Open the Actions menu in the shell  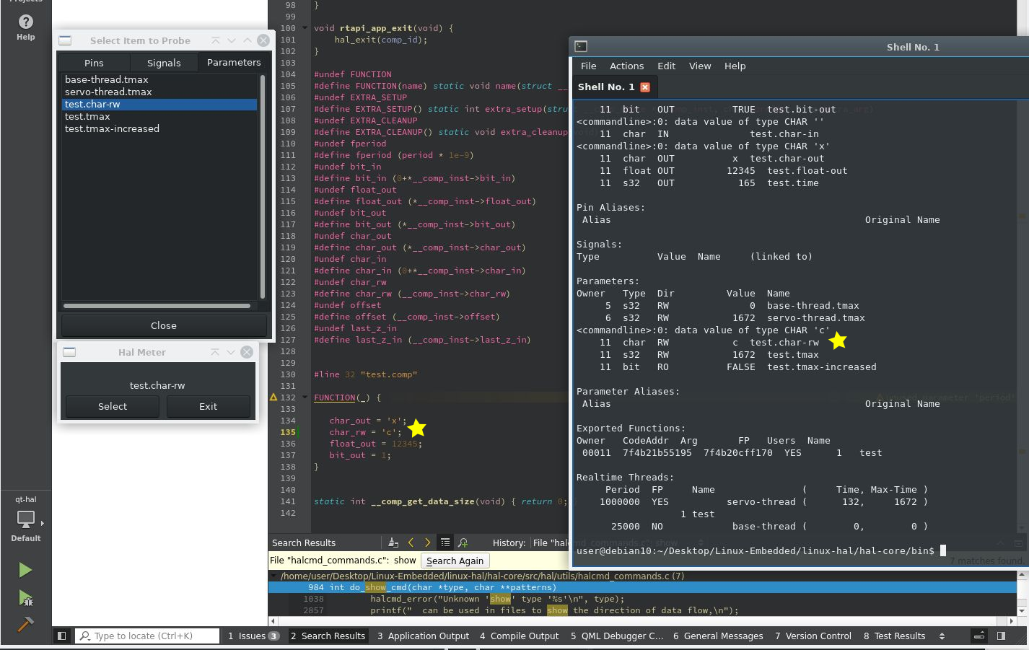pos(626,66)
